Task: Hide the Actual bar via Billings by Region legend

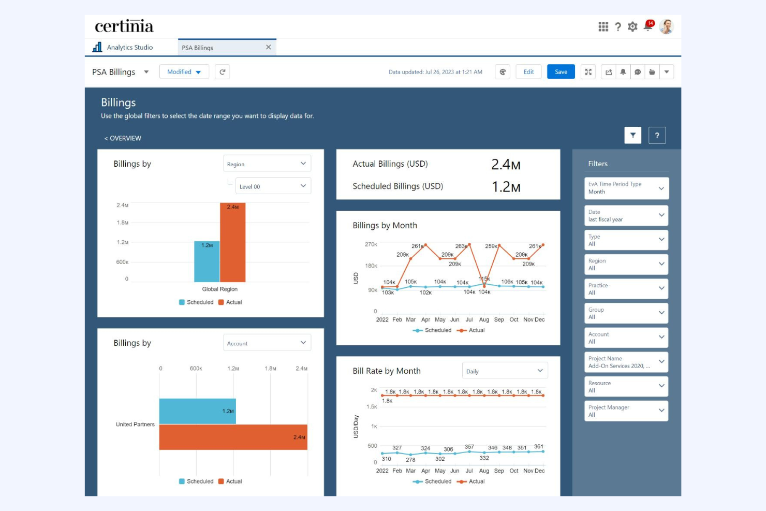Action: [x=232, y=302]
